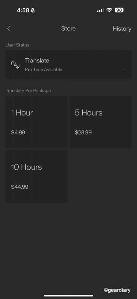The image size is (137, 299).
Task: Tap the $44.99 price
Action: point(20,187)
